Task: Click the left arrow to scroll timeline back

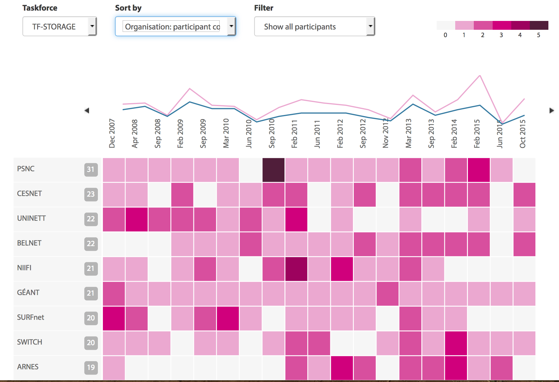Action: point(87,111)
